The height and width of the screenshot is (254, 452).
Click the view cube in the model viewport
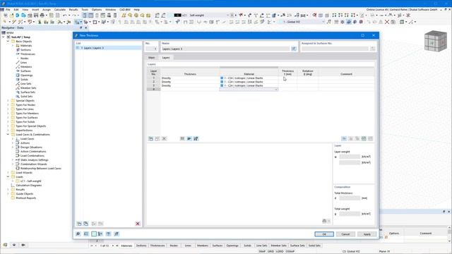pyautogui.click(x=436, y=41)
